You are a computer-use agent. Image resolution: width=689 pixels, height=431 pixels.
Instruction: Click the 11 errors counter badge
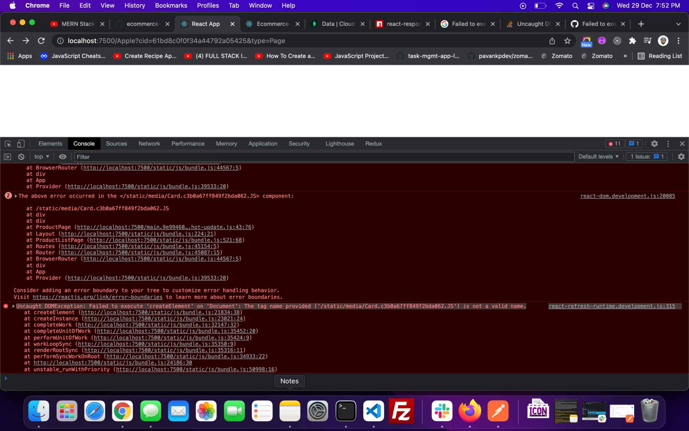pyautogui.click(x=614, y=144)
